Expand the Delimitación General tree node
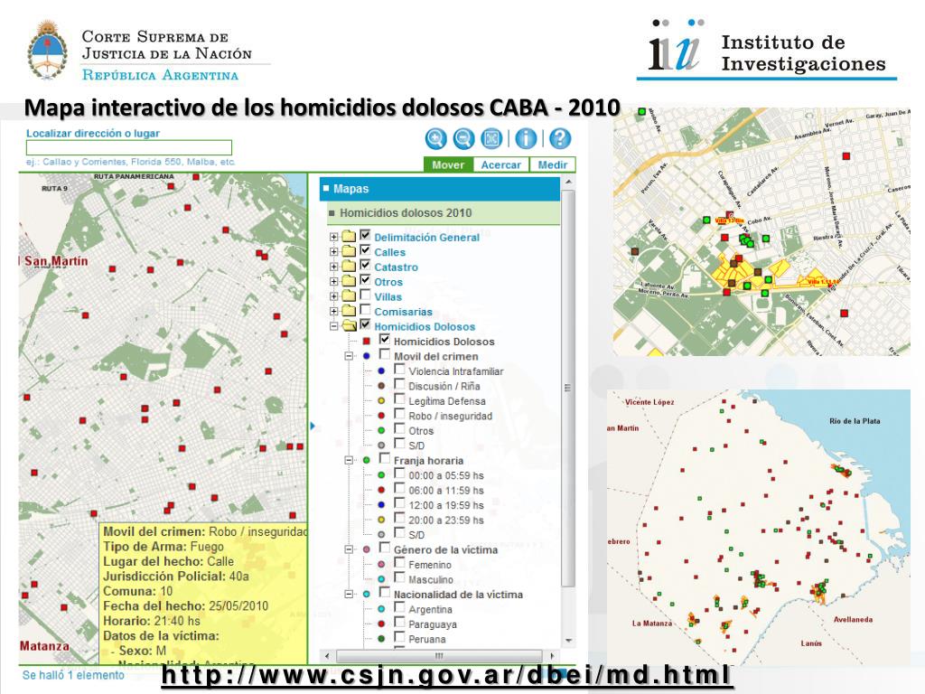Viewport: 925px width, 694px height. [334, 237]
